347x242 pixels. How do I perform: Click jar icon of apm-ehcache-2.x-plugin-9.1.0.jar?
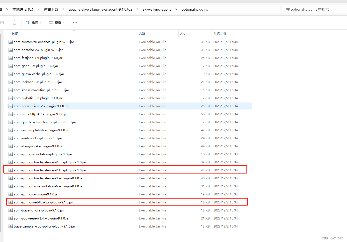[11, 50]
